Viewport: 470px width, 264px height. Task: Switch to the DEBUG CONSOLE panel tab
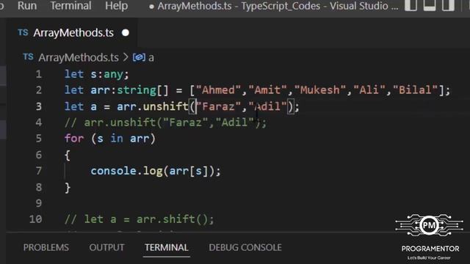pyautogui.click(x=245, y=248)
